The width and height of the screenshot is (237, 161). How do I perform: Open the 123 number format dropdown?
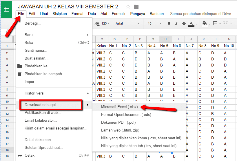(105, 23)
